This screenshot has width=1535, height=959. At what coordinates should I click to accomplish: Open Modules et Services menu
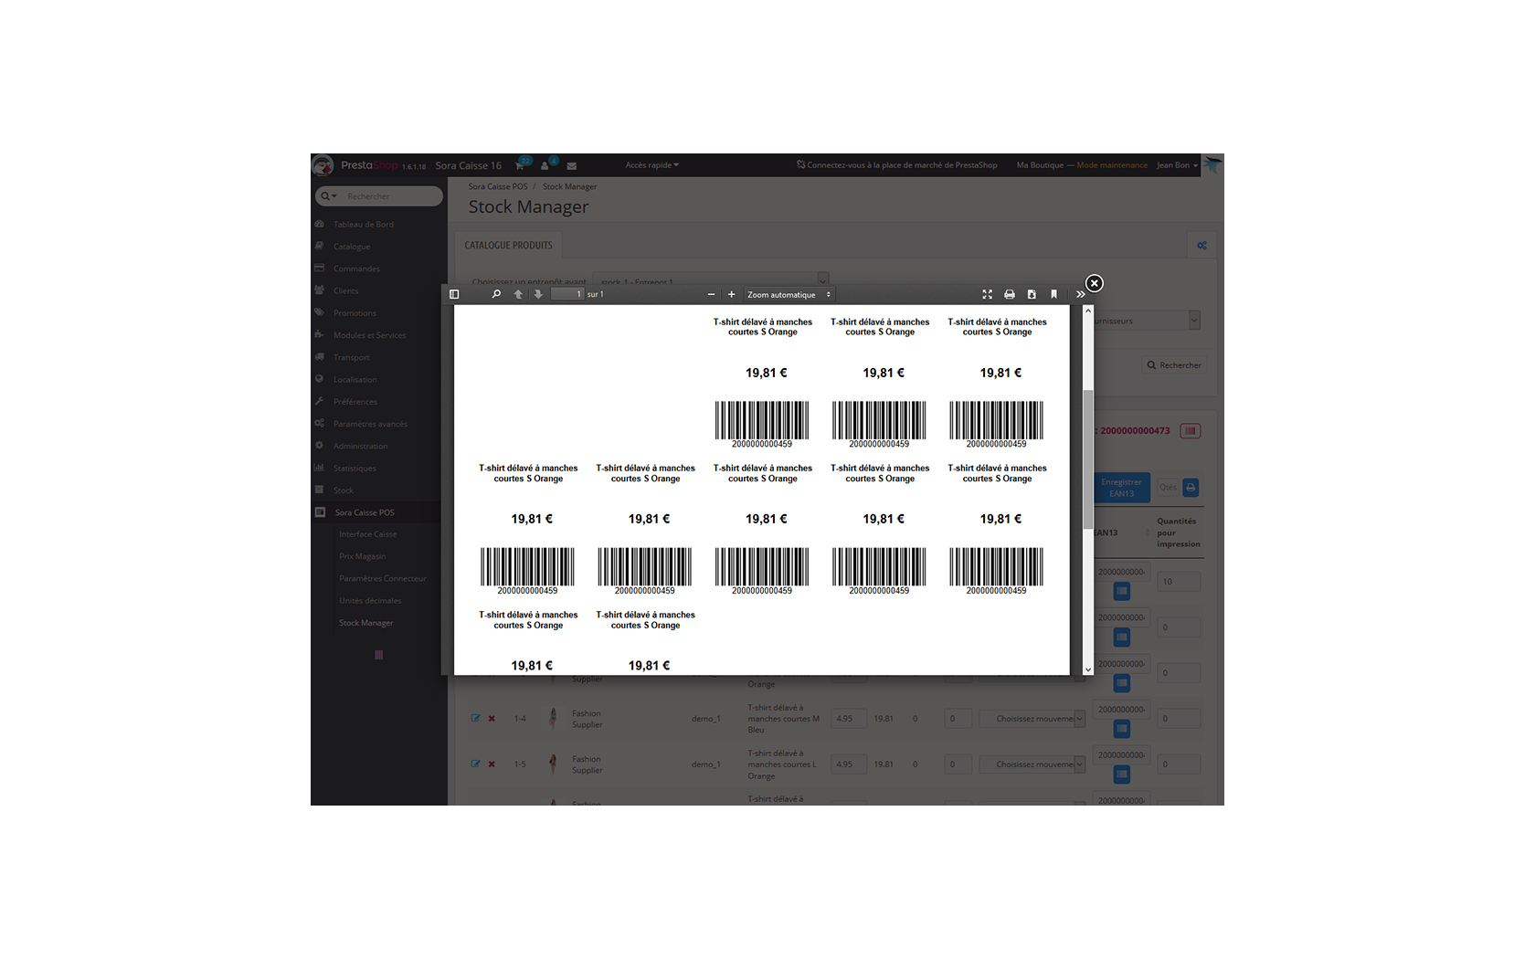369,335
